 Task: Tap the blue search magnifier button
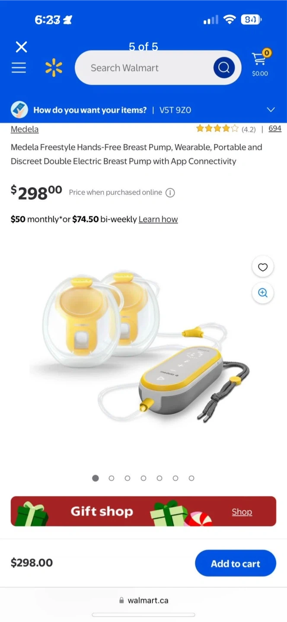click(x=224, y=68)
